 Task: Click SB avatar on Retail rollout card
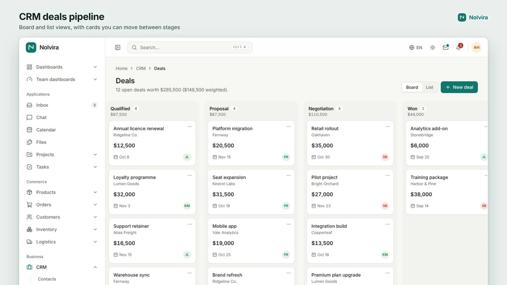[385, 157]
